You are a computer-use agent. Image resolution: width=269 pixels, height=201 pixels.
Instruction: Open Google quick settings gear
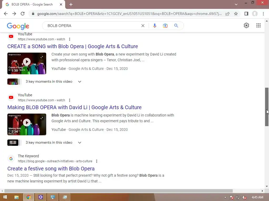pyautogui.click(x=246, y=25)
